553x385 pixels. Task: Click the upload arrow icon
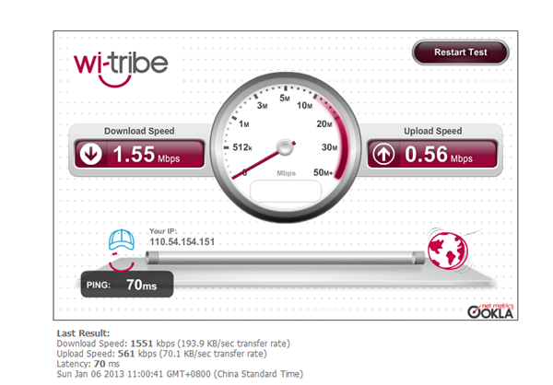point(383,154)
